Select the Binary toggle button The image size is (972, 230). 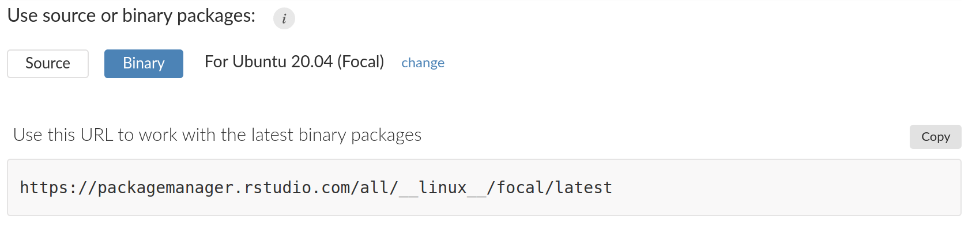pos(144,63)
